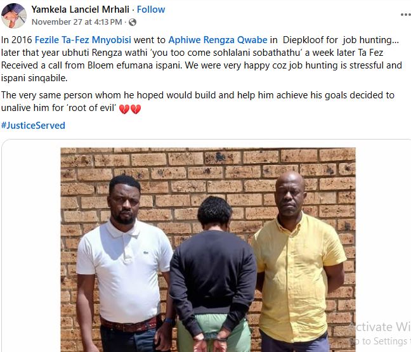Follow Yamkela Lanciel Mrhali
Image resolution: width=411 pixels, height=352 pixels.
point(151,10)
